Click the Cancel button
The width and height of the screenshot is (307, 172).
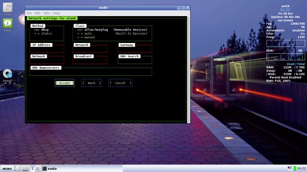120,83
